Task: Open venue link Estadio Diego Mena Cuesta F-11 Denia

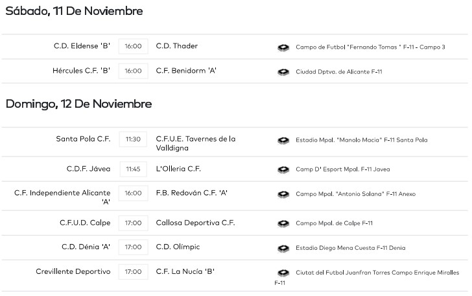Action: coord(350,248)
